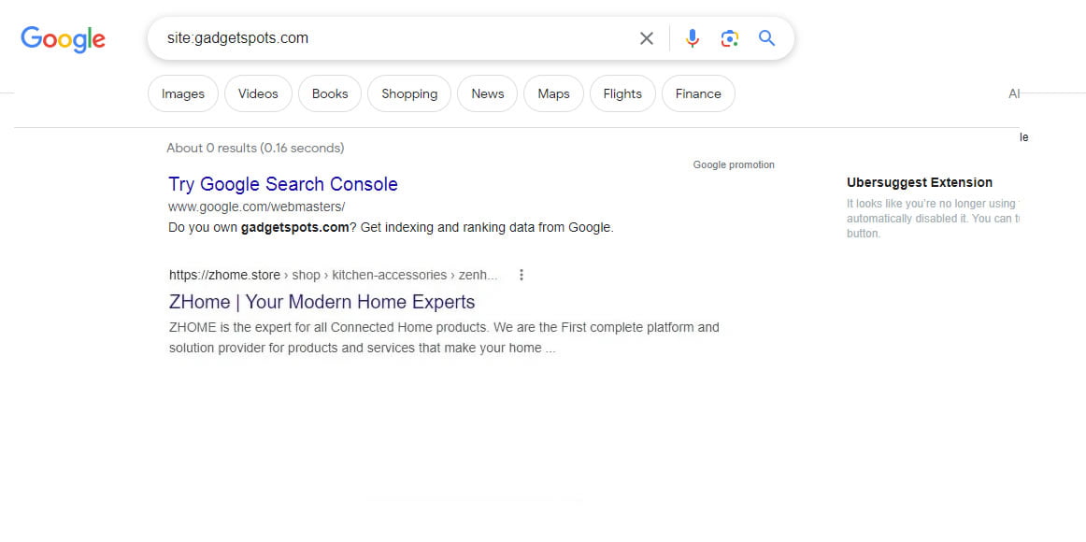Image resolution: width=1086 pixels, height=542 pixels.
Task: Select the Books filter chip
Action: [330, 93]
